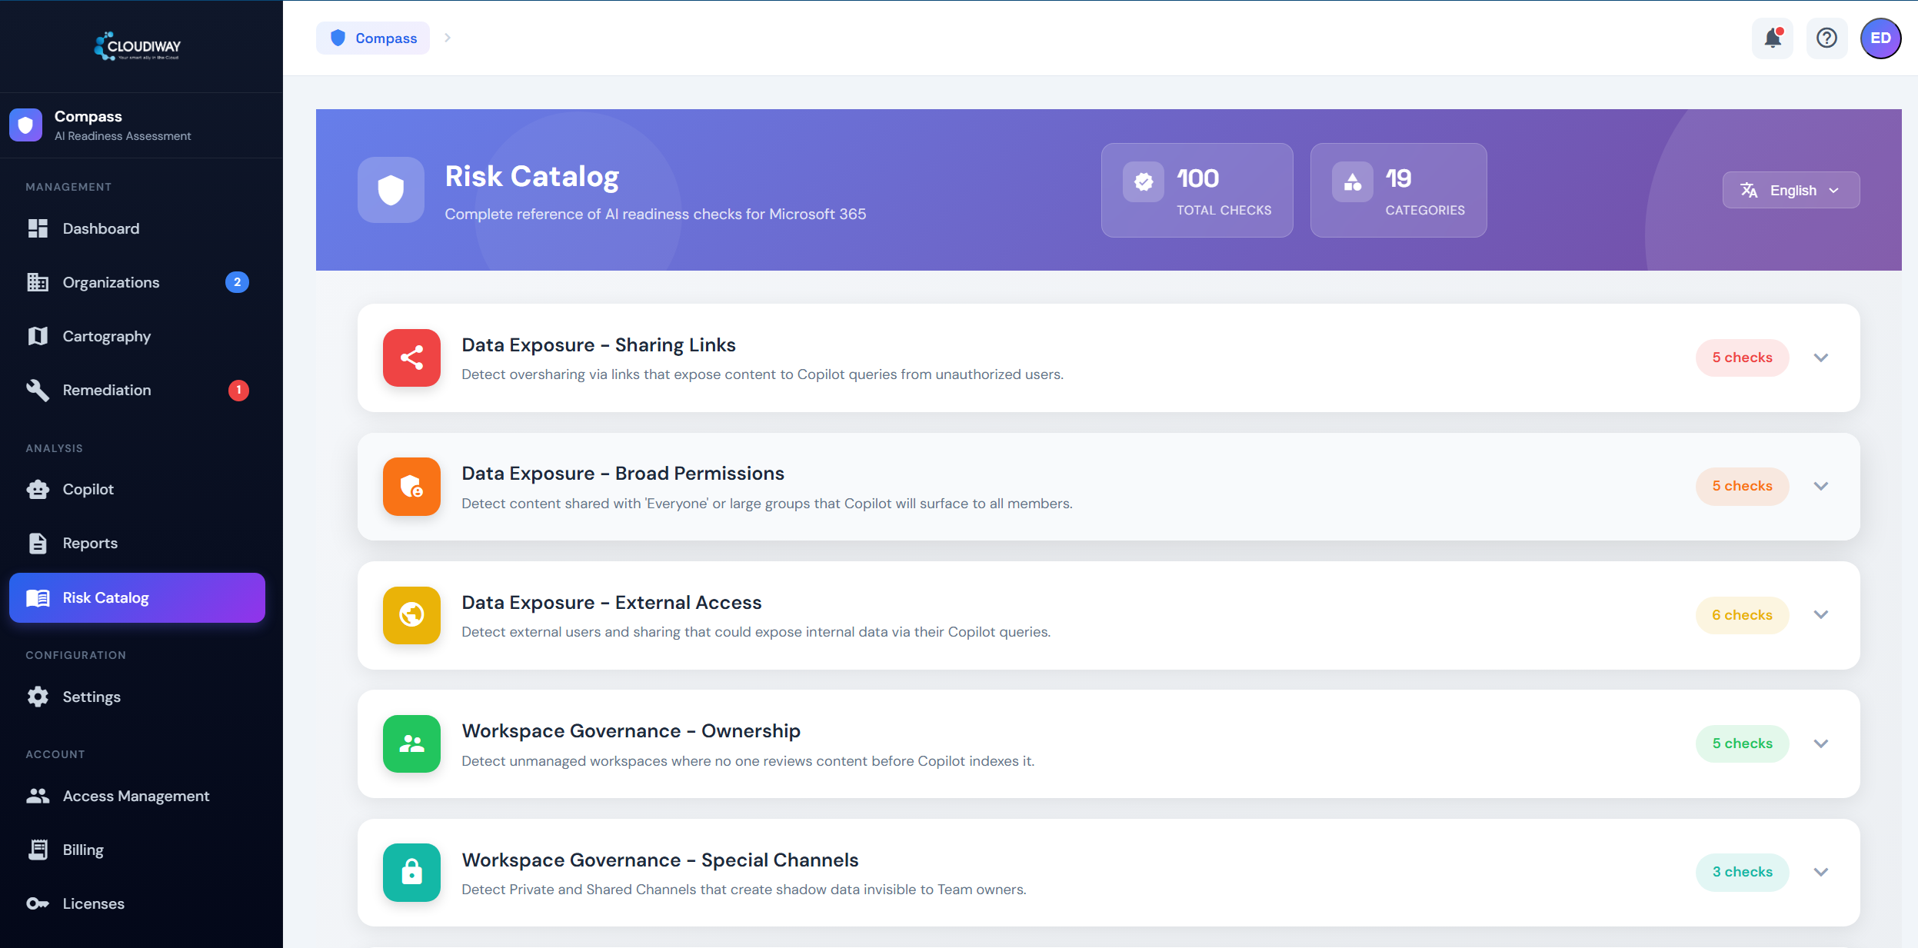Open the notifications bell
The image size is (1918, 948).
pos(1773,38)
